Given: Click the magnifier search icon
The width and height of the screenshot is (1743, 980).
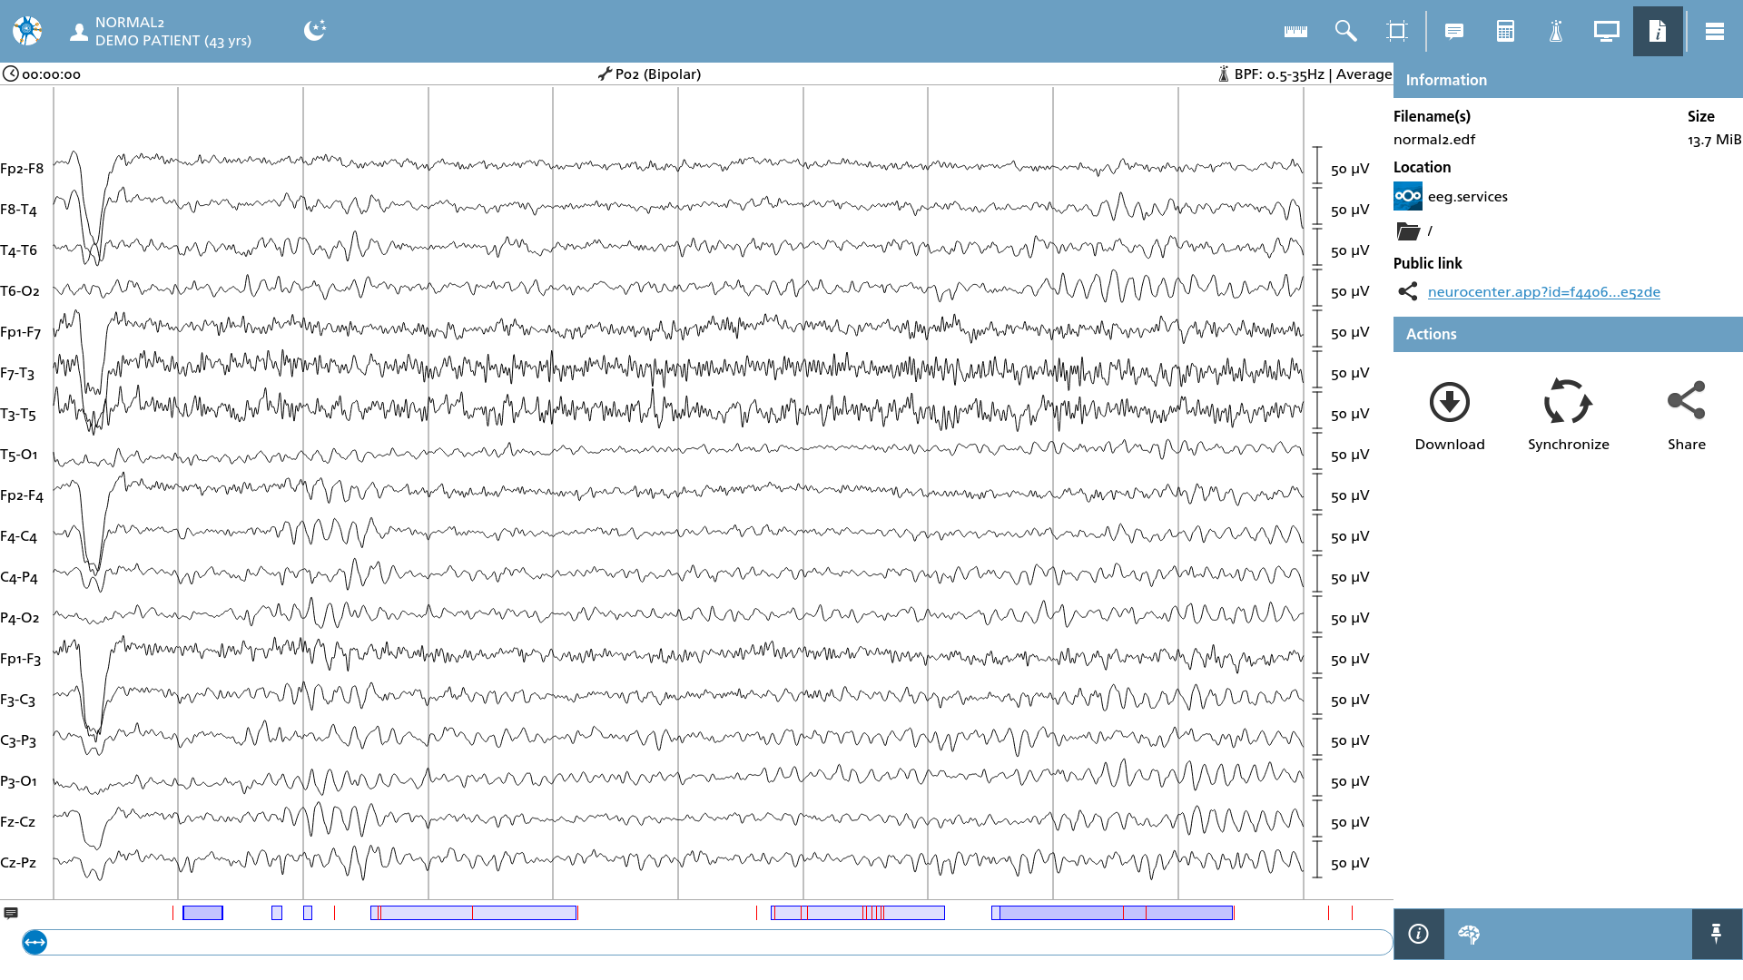Looking at the screenshot, I should (1346, 32).
